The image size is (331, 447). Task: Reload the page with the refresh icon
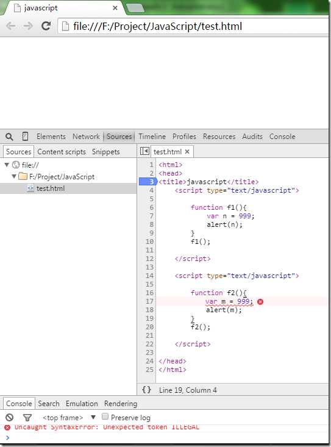click(x=46, y=26)
